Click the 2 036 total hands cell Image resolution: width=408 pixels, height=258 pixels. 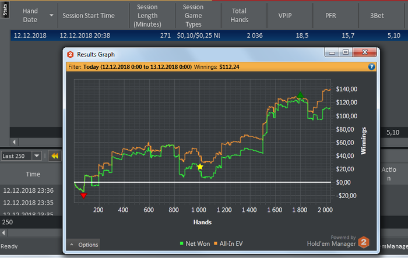[x=255, y=36]
